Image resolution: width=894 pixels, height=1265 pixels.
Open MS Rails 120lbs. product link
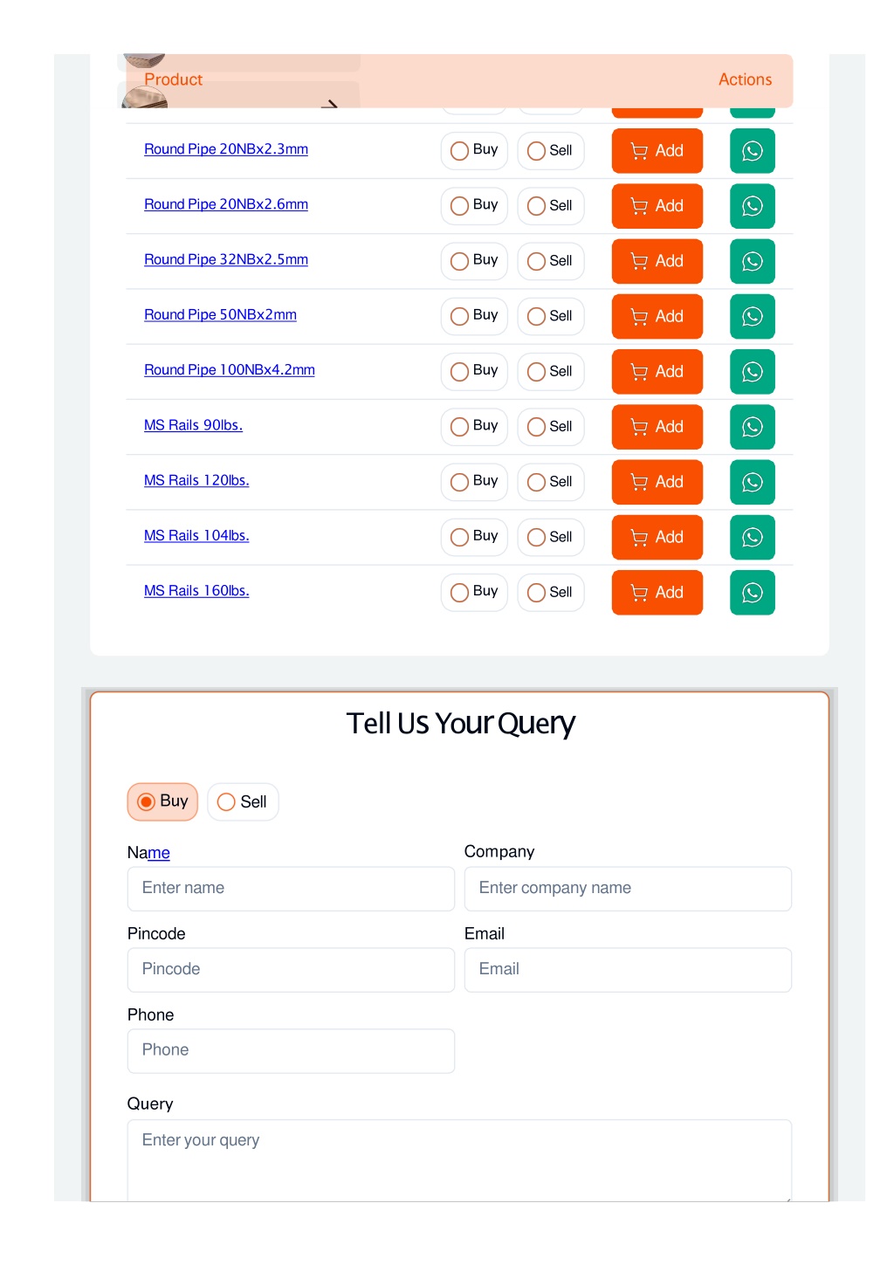tap(196, 480)
